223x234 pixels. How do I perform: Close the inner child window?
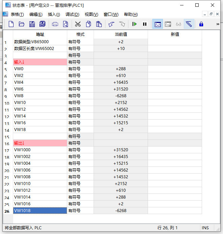[217, 14]
